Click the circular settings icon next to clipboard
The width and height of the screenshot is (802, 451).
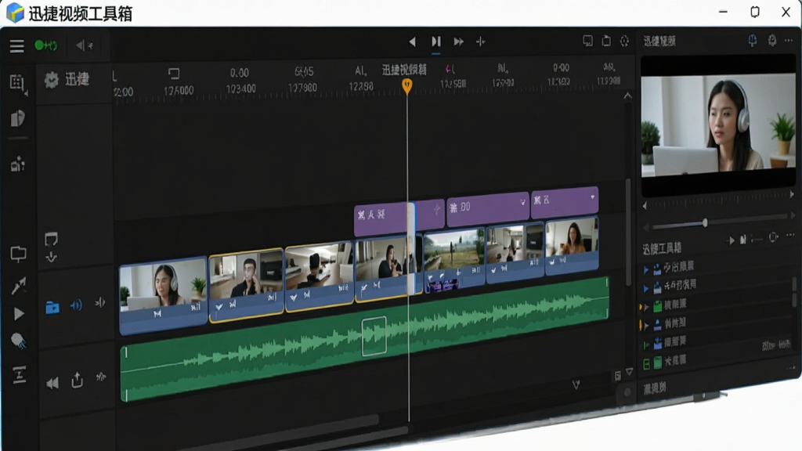click(624, 41)
